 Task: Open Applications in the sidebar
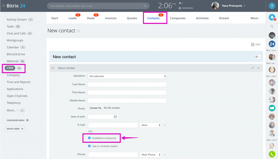click(15, 89)
